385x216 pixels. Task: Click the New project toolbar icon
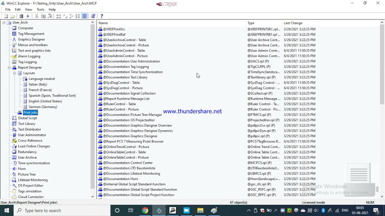6,16
